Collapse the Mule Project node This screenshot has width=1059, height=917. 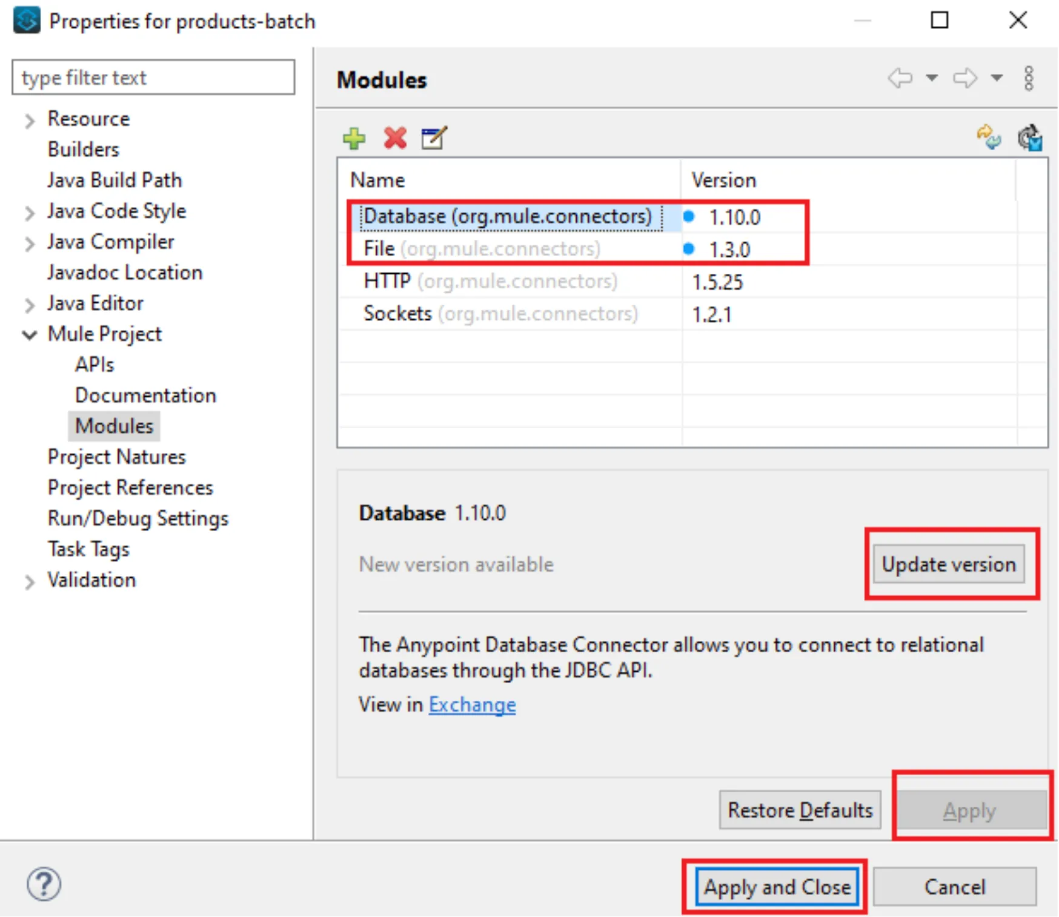(29, 335)
